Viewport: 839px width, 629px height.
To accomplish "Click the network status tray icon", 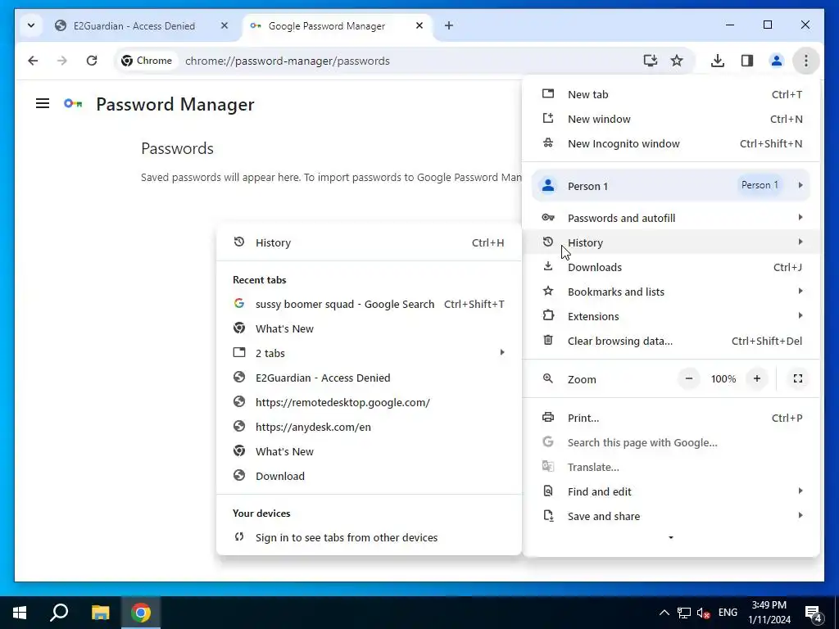I will tap(684, 613).
